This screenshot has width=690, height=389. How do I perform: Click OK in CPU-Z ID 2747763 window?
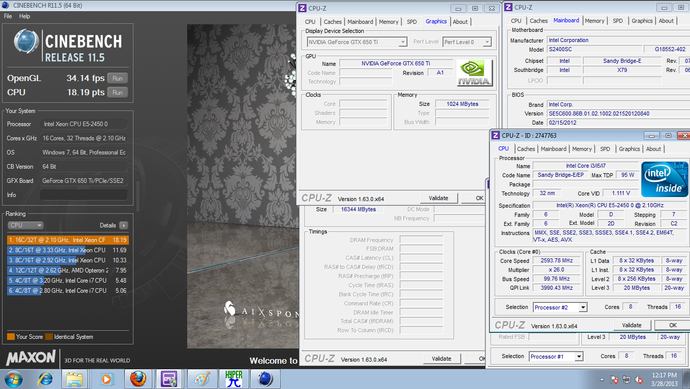[673, 325]
